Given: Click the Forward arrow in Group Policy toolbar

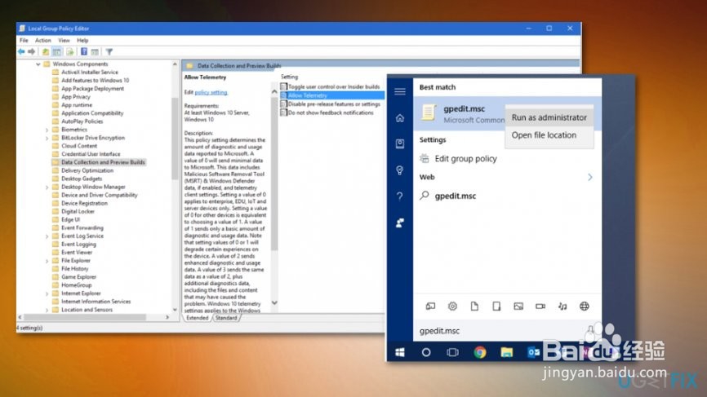Looking at the screenshot, I should coord(32,51).
